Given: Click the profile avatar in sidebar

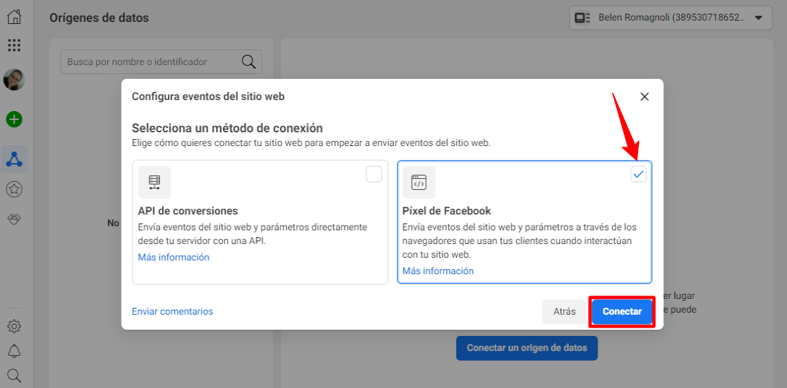Looking at the screenshot, I should click(14, 80).
